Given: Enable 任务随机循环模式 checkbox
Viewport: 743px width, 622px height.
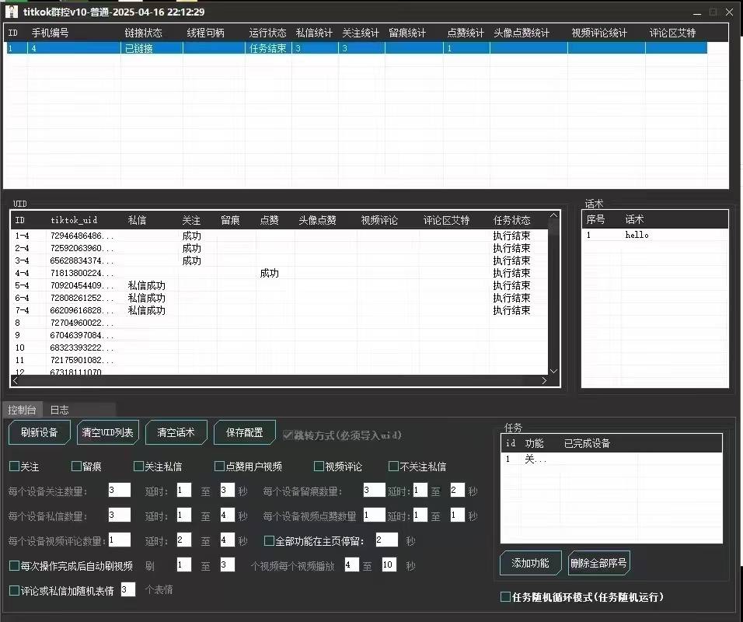Looking at the screenshot, I should point(506,597).
